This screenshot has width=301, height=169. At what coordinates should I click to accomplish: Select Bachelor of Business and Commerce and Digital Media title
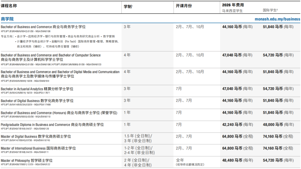click(60, 72)
